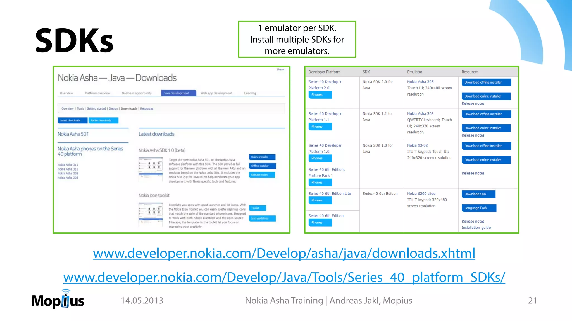572x321 pixels.
Task: Click the Earlier downloads button
Action: point(103,120)
